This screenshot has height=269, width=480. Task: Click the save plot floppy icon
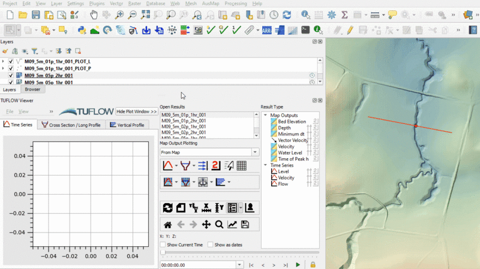click(x=245, y=225)
